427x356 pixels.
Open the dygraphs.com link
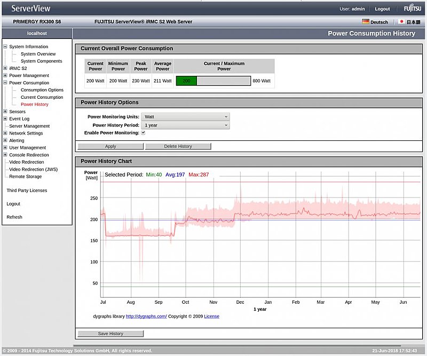click(x=146, y=317)
